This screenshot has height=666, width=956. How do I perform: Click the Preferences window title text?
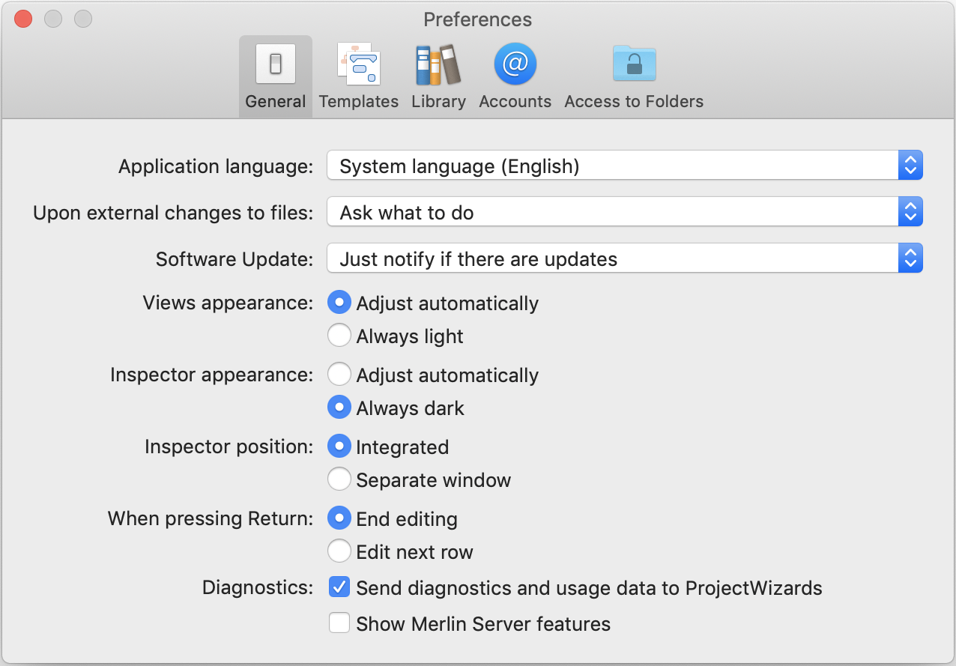[477, 19]
